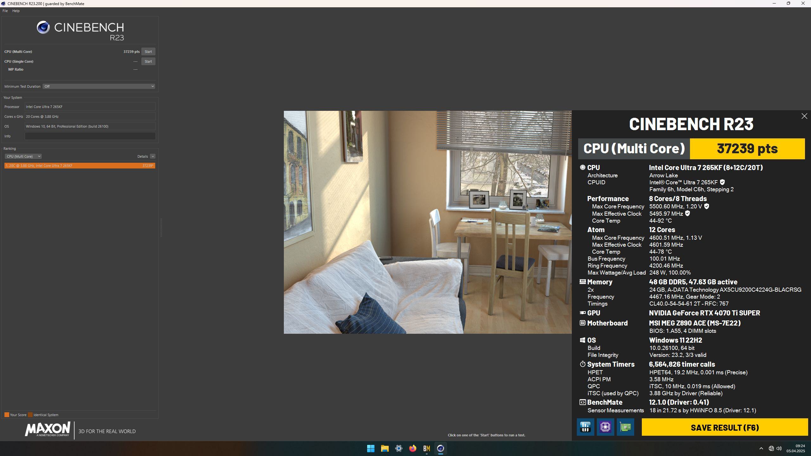This screenshot has width=811, height=456.
Task: Start the CPU Multi Core test
Action: point(148,52)
